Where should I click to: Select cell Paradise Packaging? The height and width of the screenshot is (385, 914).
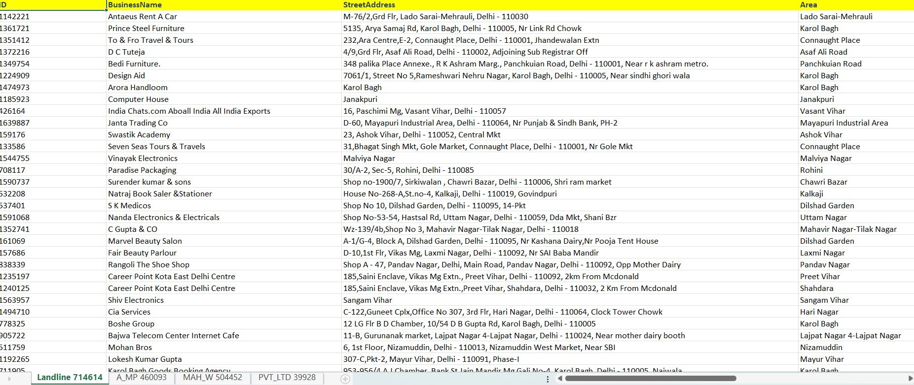coord(223,170)
